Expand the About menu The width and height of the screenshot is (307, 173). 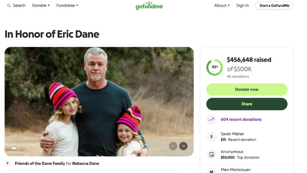[x=222, y=6]
